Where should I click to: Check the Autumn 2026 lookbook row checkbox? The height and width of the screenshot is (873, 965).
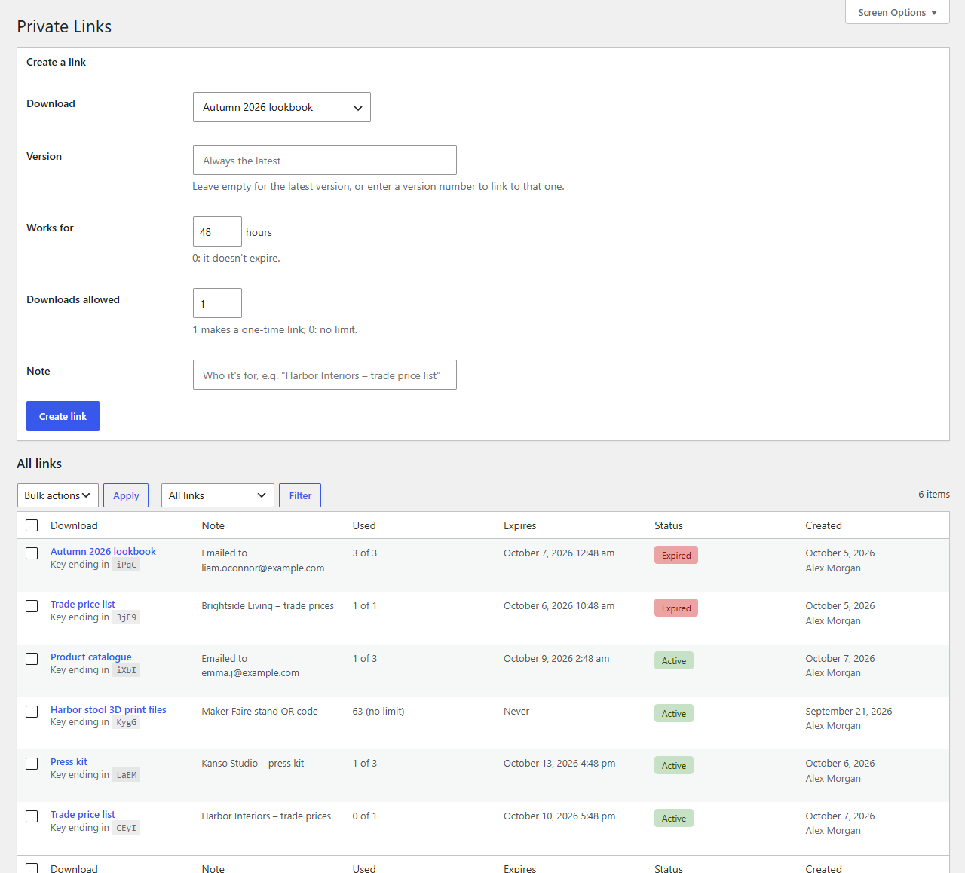pos(32,553)
